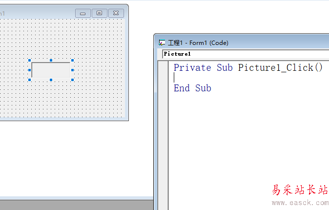Click the code window title '工程1 - Form1 (Code)'
This screenshot has height=210, width=329.
click(198, 43)
